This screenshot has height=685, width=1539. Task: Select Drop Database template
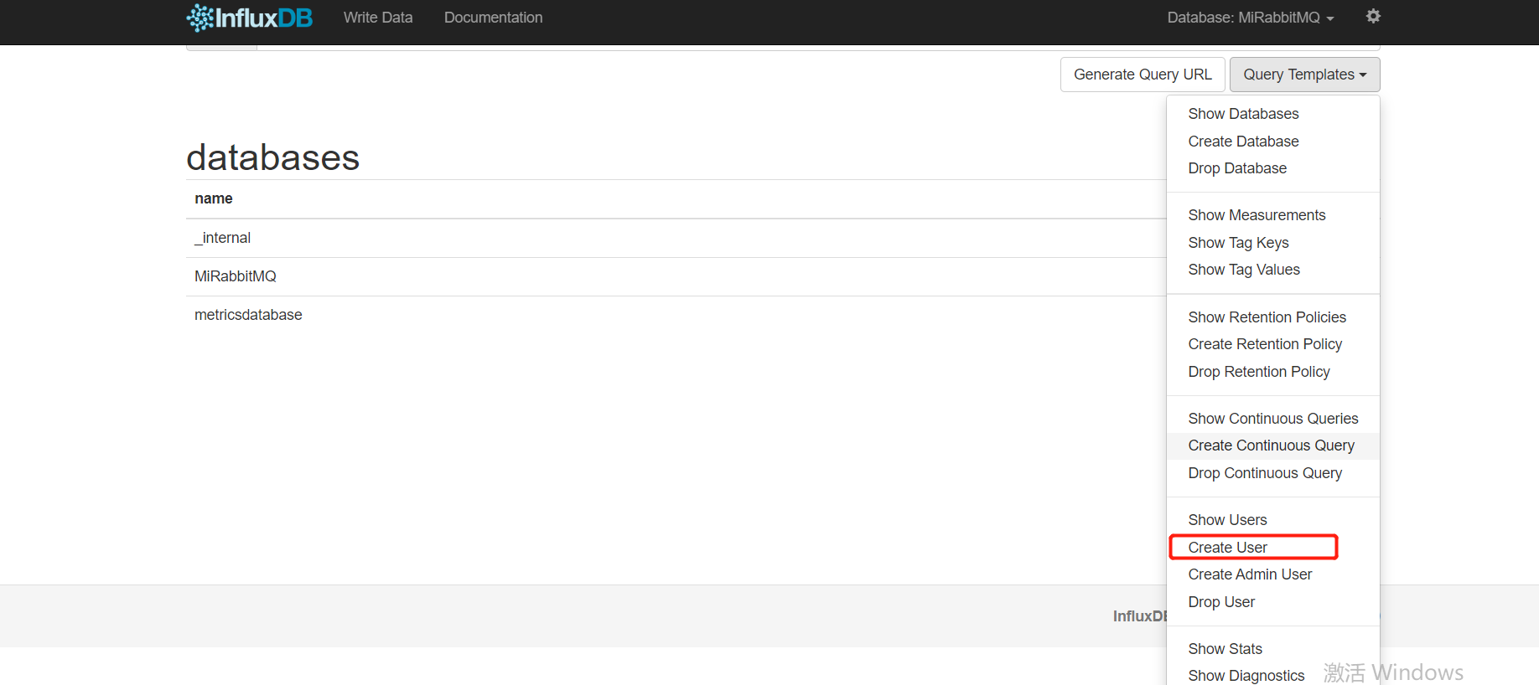coord(1273,168)
